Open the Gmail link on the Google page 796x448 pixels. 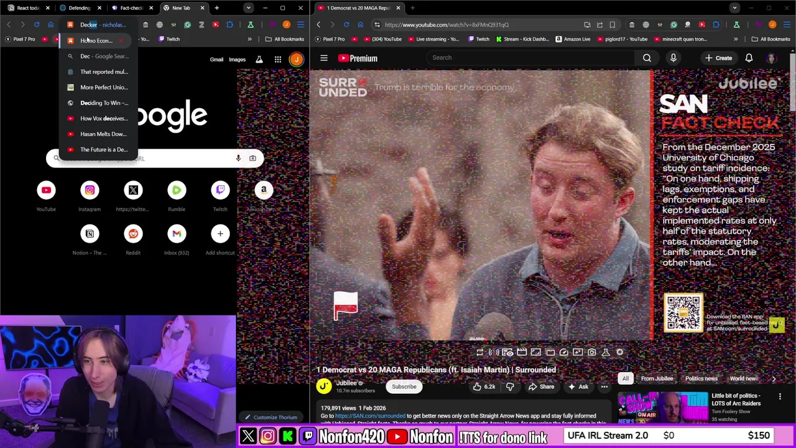(x=216, y=59)
